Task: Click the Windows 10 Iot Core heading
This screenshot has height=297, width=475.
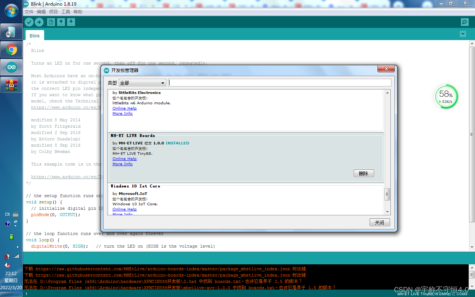Action: (x=135, y=186)
